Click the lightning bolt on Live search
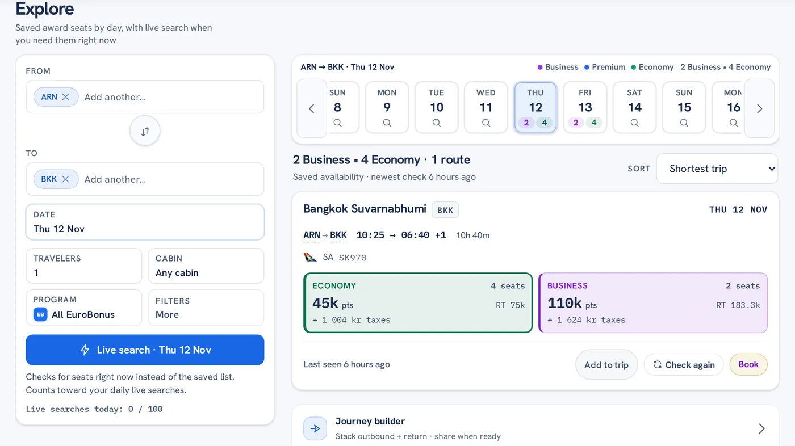795x446 pixels. point(85,350)
